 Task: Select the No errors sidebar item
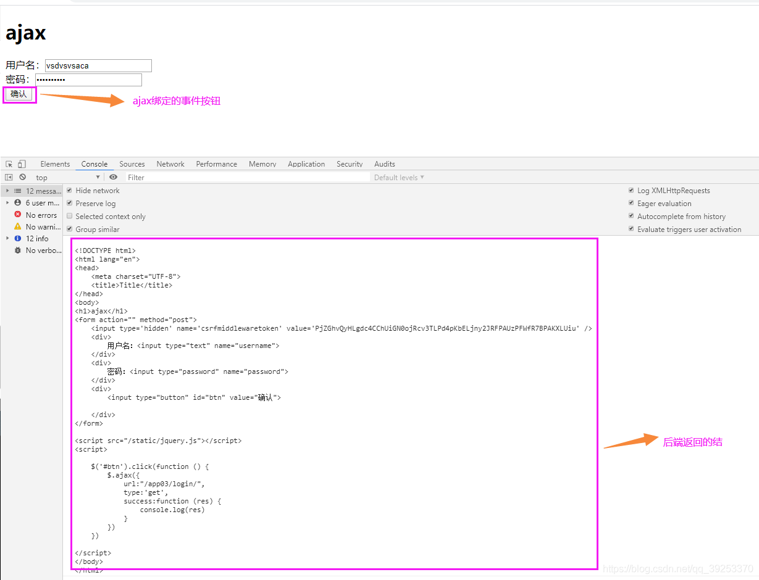tap(31, 215)
